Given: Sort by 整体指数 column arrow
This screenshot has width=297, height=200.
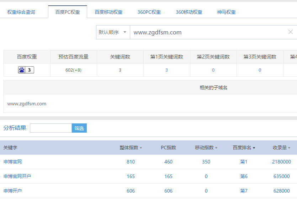Looking at the screenshot, I should [141, 148].
